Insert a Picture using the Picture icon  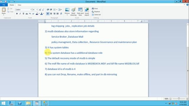67,10
